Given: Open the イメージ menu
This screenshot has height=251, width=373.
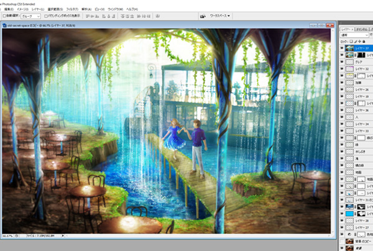Looking at the screenshot, I should [22, 9].
